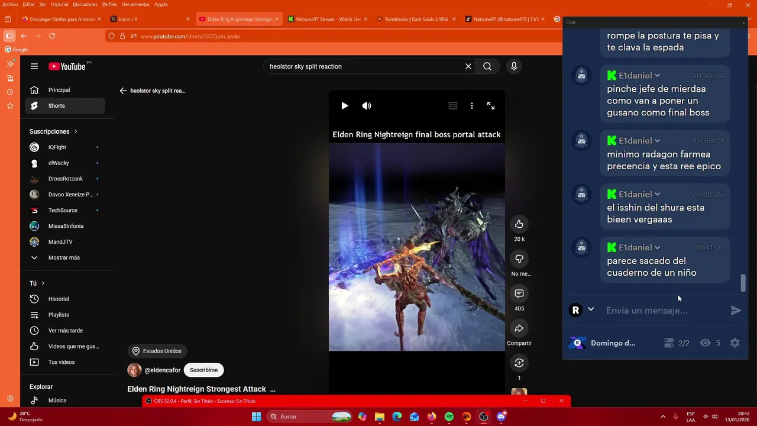This screenshot has width=757, height=426.
Task: Mute the Shorts video volume
Action: tap(367, 106)
